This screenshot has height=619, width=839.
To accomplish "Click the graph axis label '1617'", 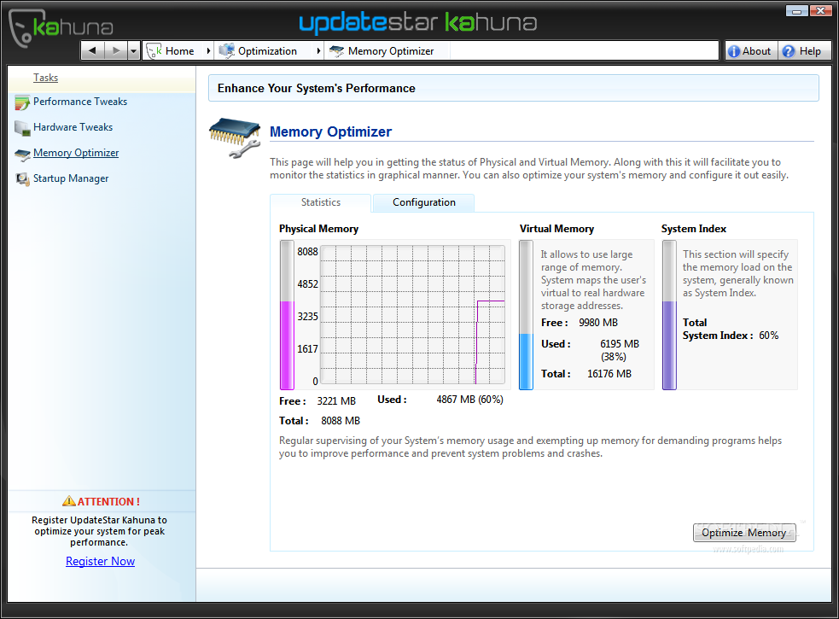I will [307, 349].
